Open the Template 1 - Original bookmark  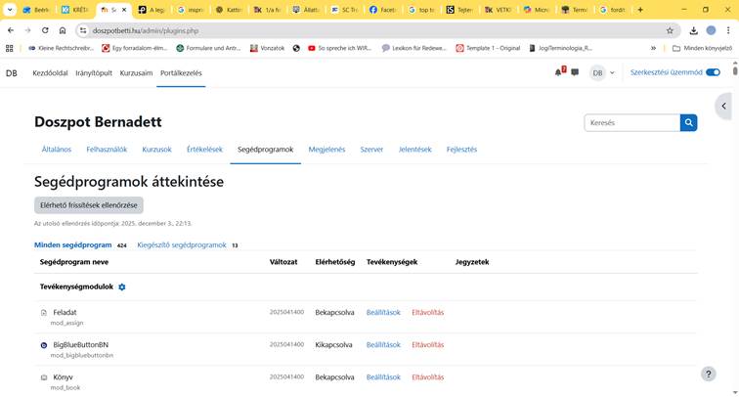tap(488, 48)
